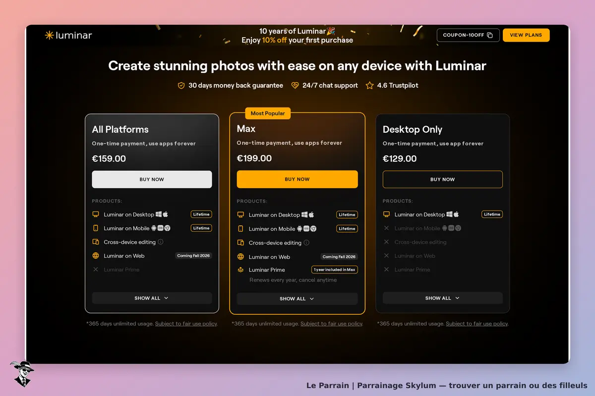Screen dimensions: 595x396
Task: Click the mobile phone icon in All Platforms
Action: coord(96,228)
